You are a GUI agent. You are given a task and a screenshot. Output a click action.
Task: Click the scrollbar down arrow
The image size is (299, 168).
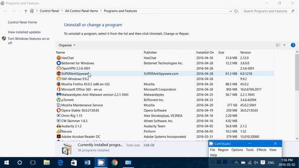point(297,139)
